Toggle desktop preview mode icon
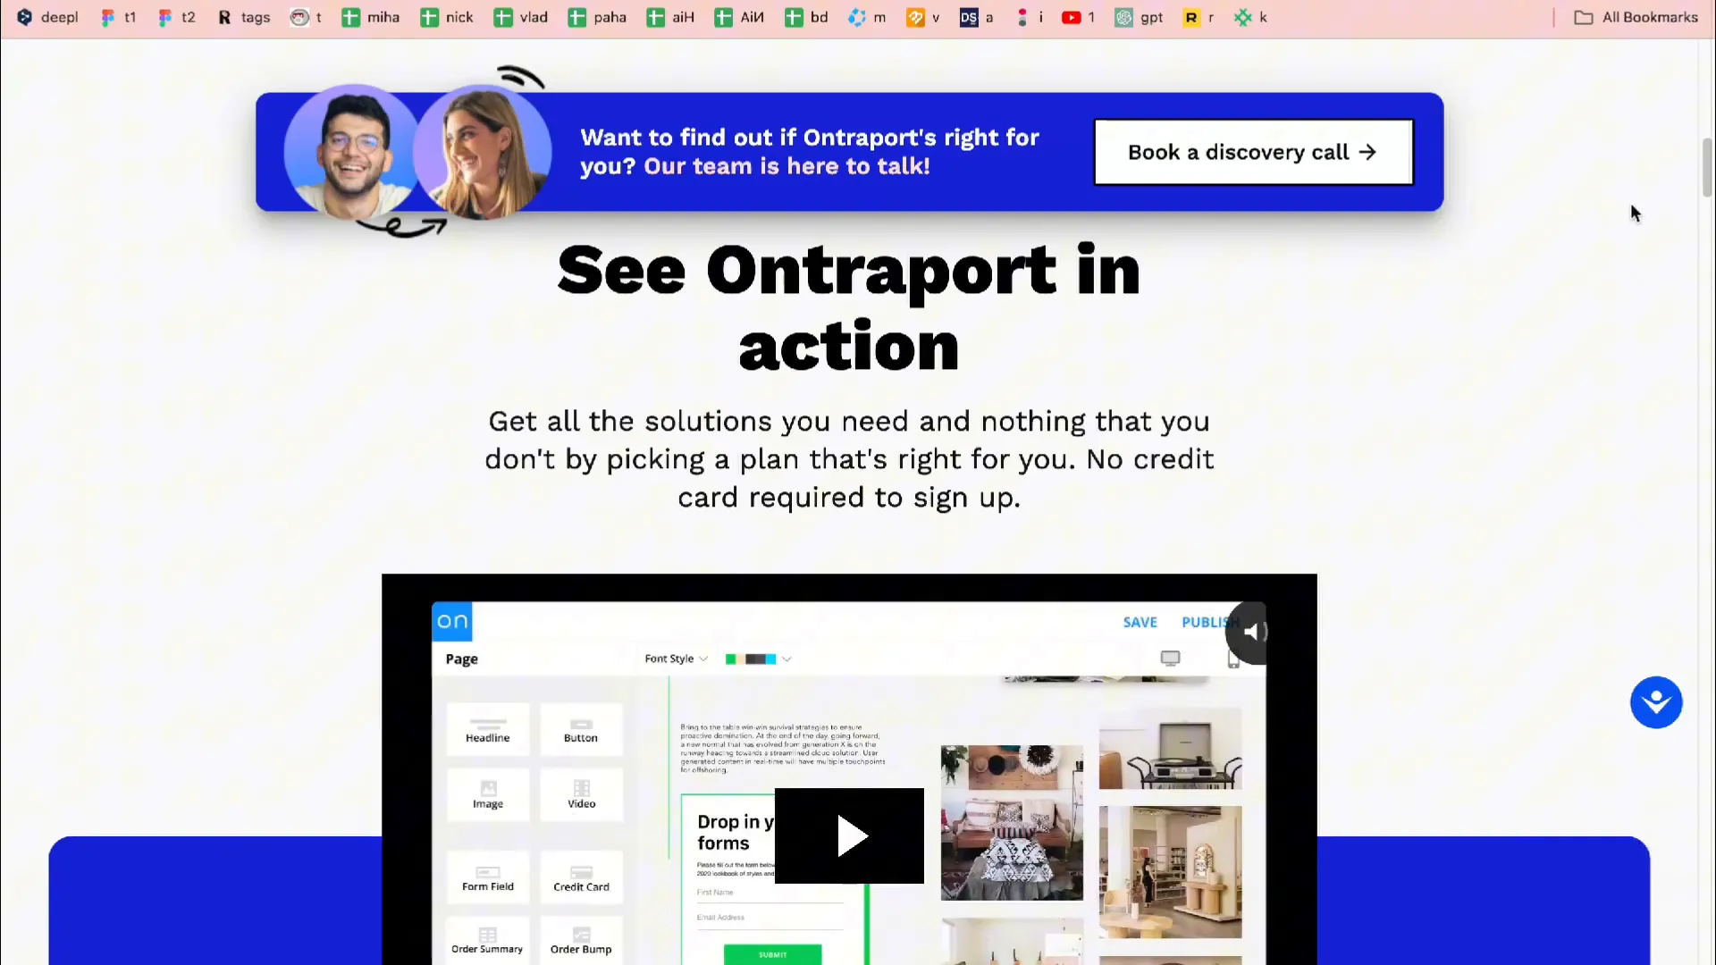1716x965 pixels. 1170,658
